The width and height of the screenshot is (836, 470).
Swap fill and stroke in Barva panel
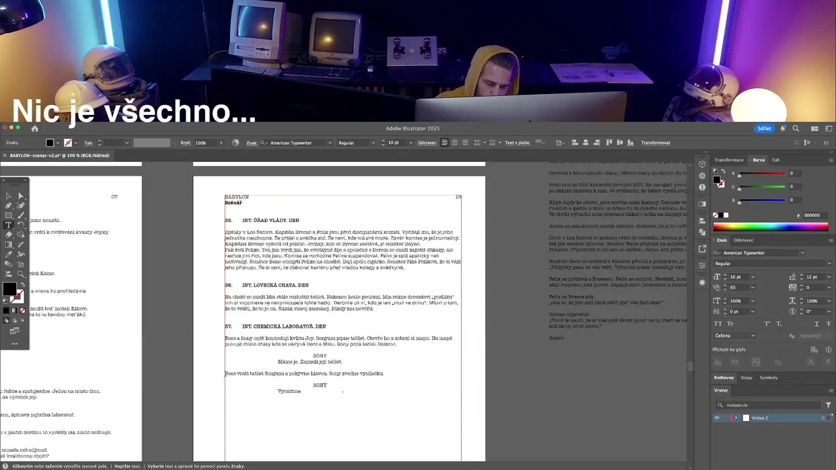click(723, 171)
